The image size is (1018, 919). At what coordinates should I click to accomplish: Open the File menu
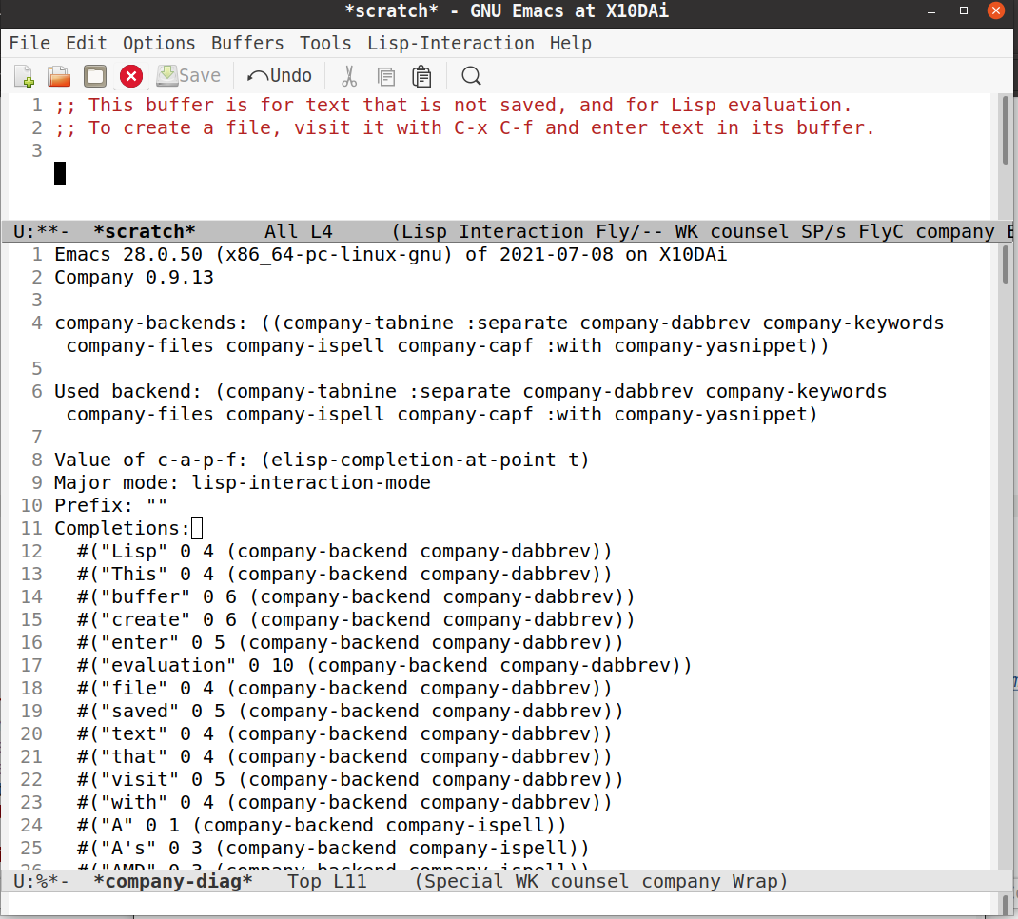pos(29,43)
